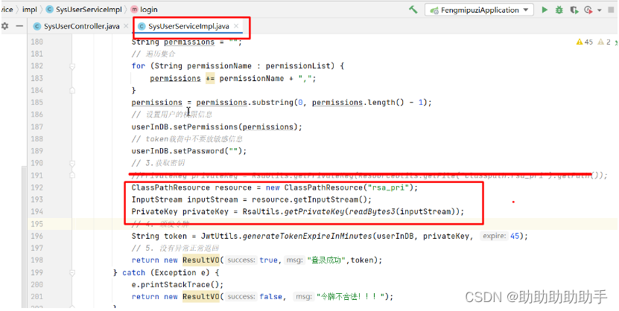Click line number 196 in the gutter
This screenshot has width=619, height=311.
tap(36, 236)
